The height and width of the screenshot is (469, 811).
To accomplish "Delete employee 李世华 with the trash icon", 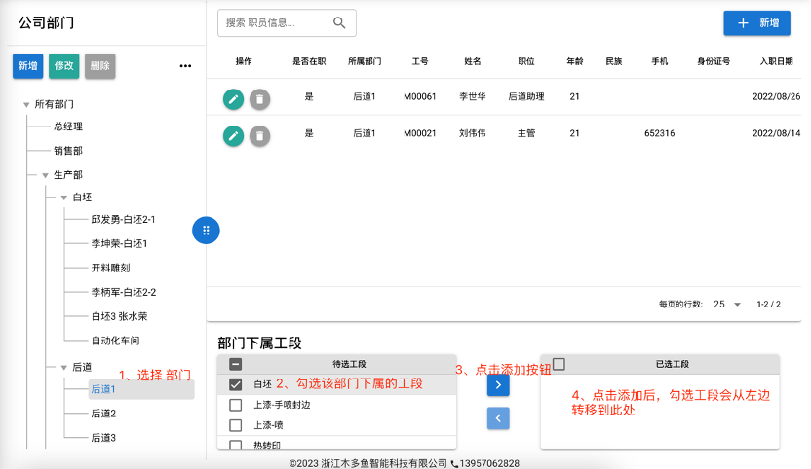I will 259,98.
